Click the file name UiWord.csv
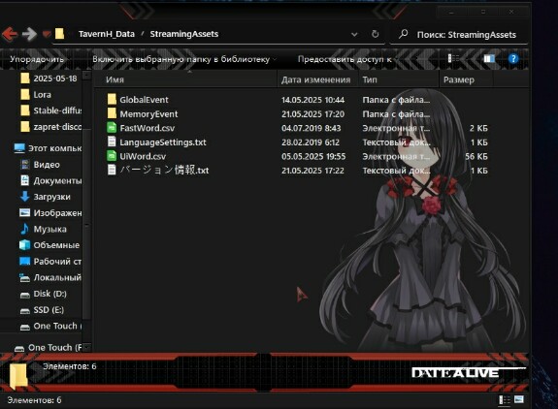Screen dimensions: 558x409 143,156
